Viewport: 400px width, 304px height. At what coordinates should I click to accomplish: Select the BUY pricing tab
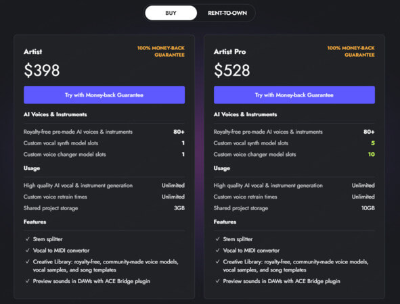(x=171, y=13)
